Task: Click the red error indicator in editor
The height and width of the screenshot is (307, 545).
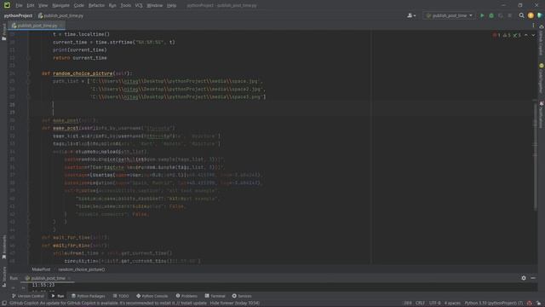Action: coord(496,35)
